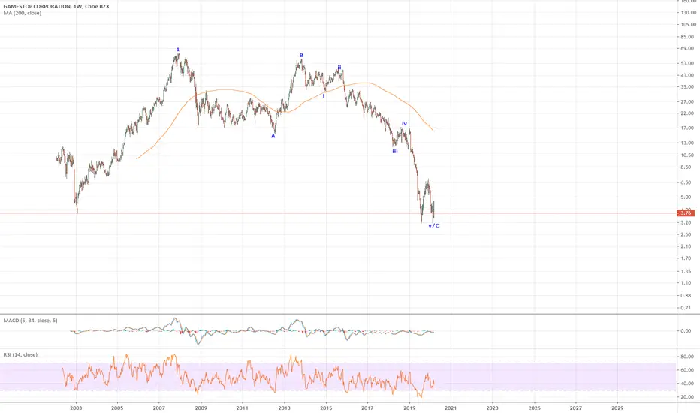Viewport: 700px width, 413px height.
Task: Click the red 3.76 current price label
Action: click(x=686, y=213)
